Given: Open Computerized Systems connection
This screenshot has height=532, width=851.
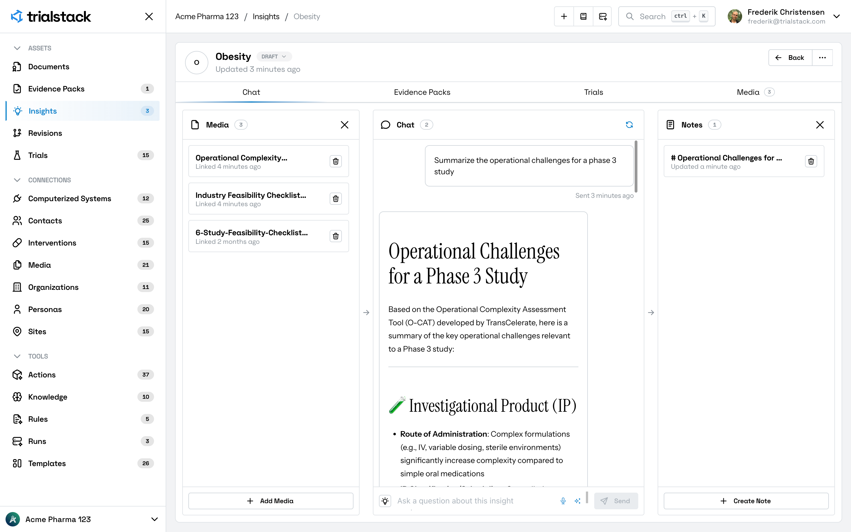Looking at the screenshot, I should [83, 198].
